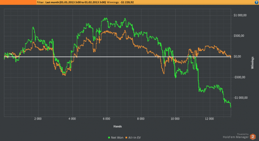Click the Last month filter date range text
Image resolution: width=259 pixels, height=141 pixels.
[75, 2]
